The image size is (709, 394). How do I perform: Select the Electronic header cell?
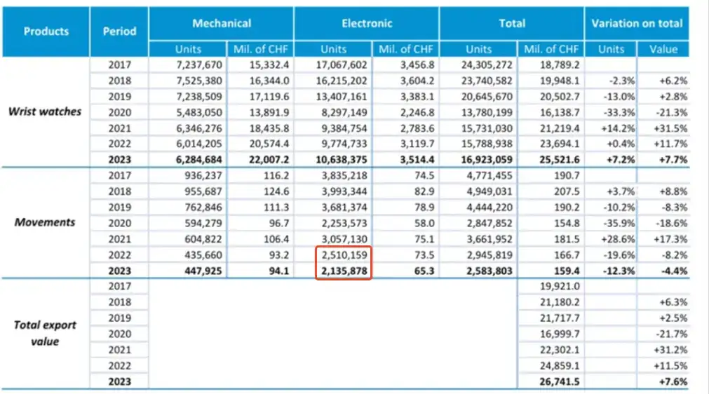pos(367,23)
